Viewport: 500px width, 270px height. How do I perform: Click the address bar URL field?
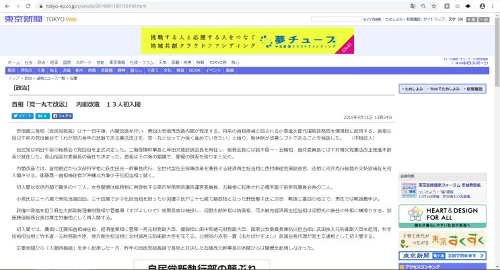(x=223, y=6)
